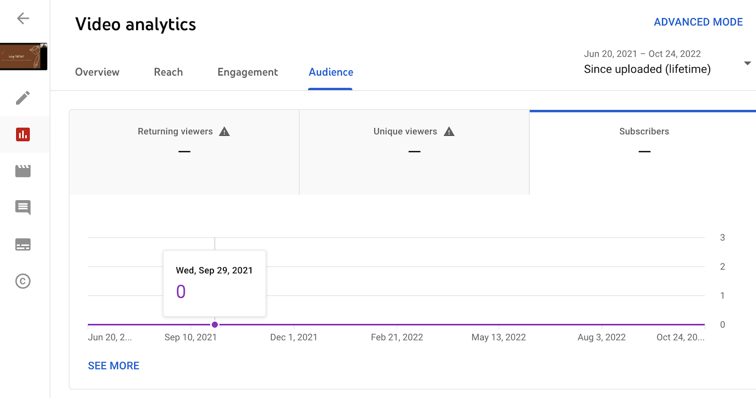The image size is (756, 398).
Task: Select the Returning viewers metric card
Action: pos(184,152)
